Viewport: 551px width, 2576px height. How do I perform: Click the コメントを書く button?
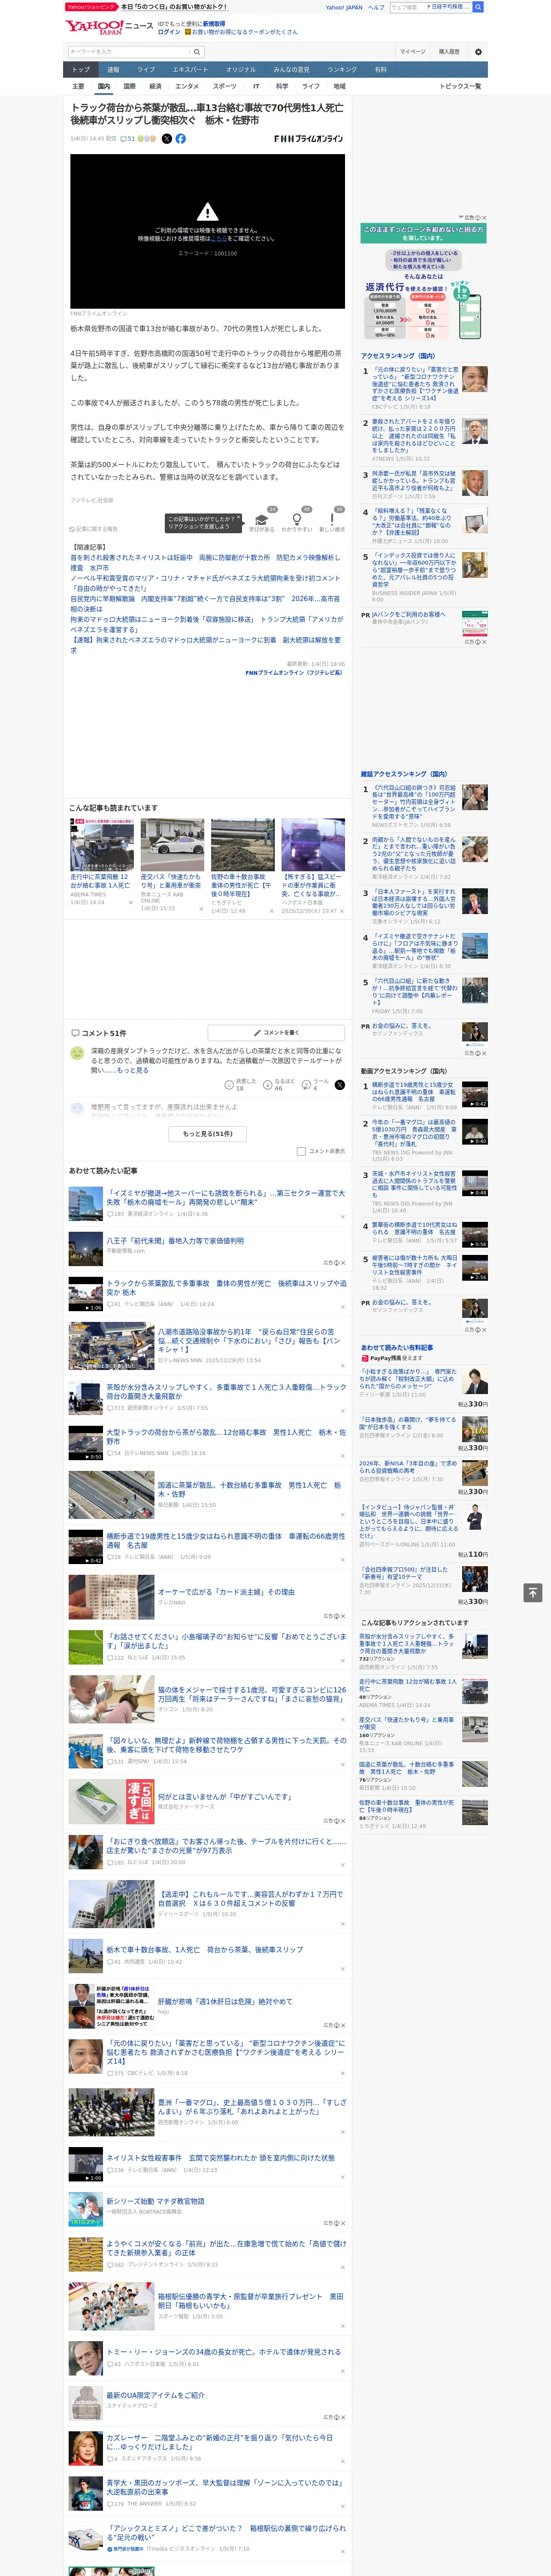(x=276, y=1032)
